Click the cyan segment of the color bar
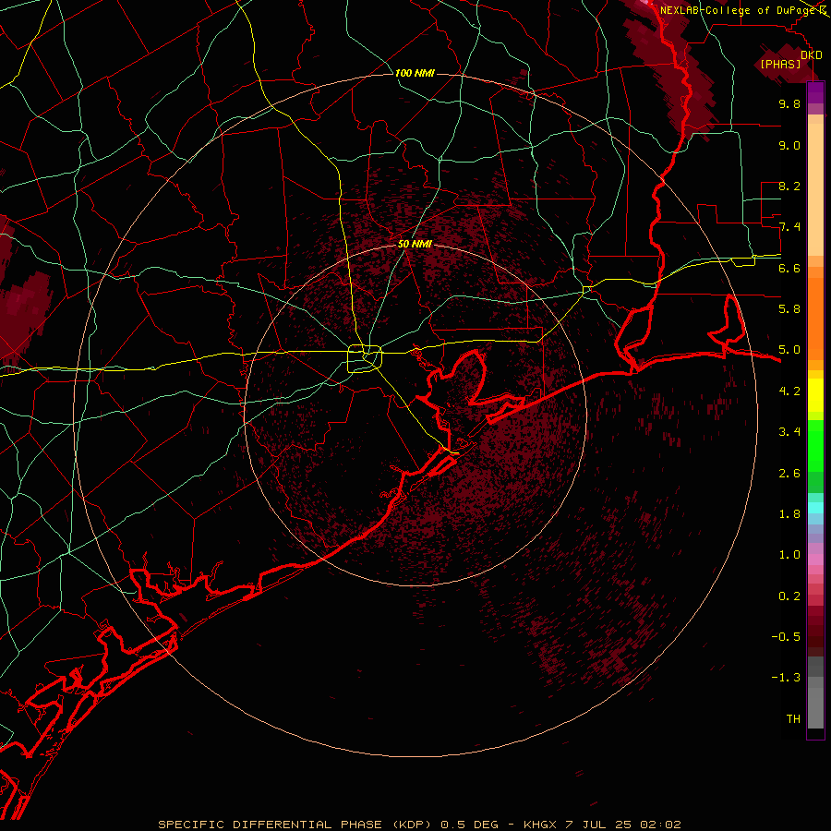Screen dimensions: 831x831 click(815, 508)
